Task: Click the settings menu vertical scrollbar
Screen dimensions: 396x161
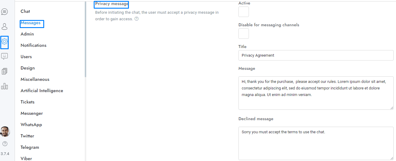Action: click(x=85, y=45)
